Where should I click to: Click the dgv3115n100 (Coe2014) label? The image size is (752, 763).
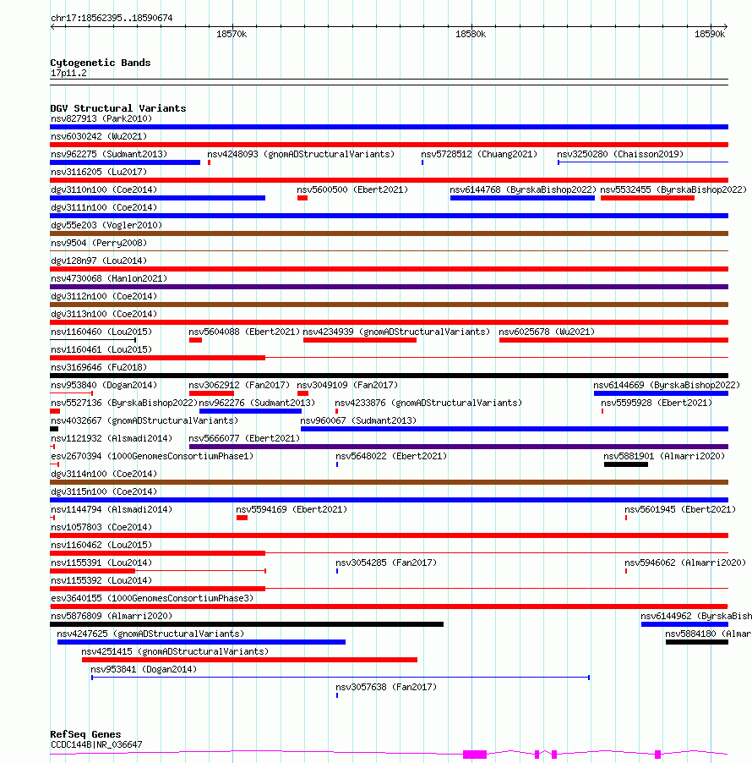pyautogui.click(x=104, y=491)
